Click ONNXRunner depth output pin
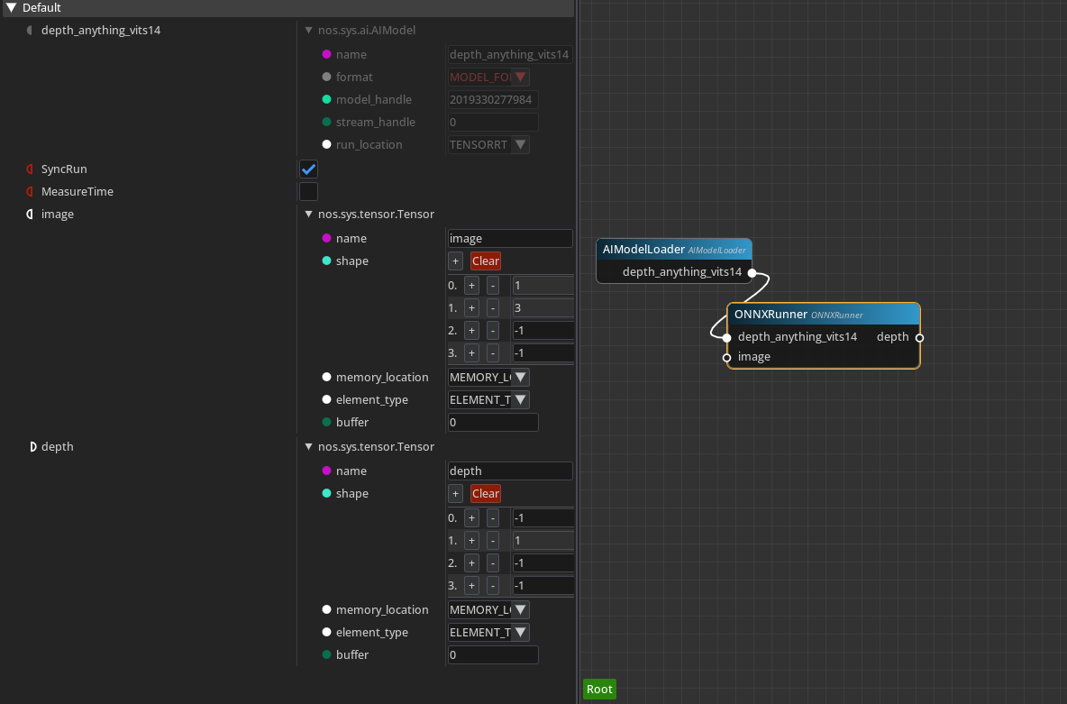The width and height of the screenshot is (1067, 704). pyautogui.click(x=919, y=338)
